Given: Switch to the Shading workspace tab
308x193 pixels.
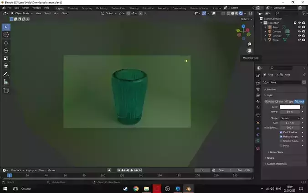Looking at the screenshot, I should coord(134,8).
